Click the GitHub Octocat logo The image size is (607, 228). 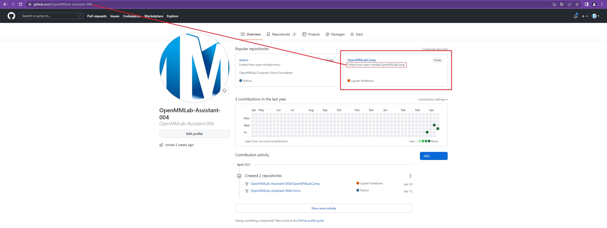[x=11, y=16]
